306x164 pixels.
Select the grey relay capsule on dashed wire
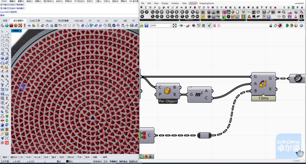pyautogui.click(x=204, y=135)
